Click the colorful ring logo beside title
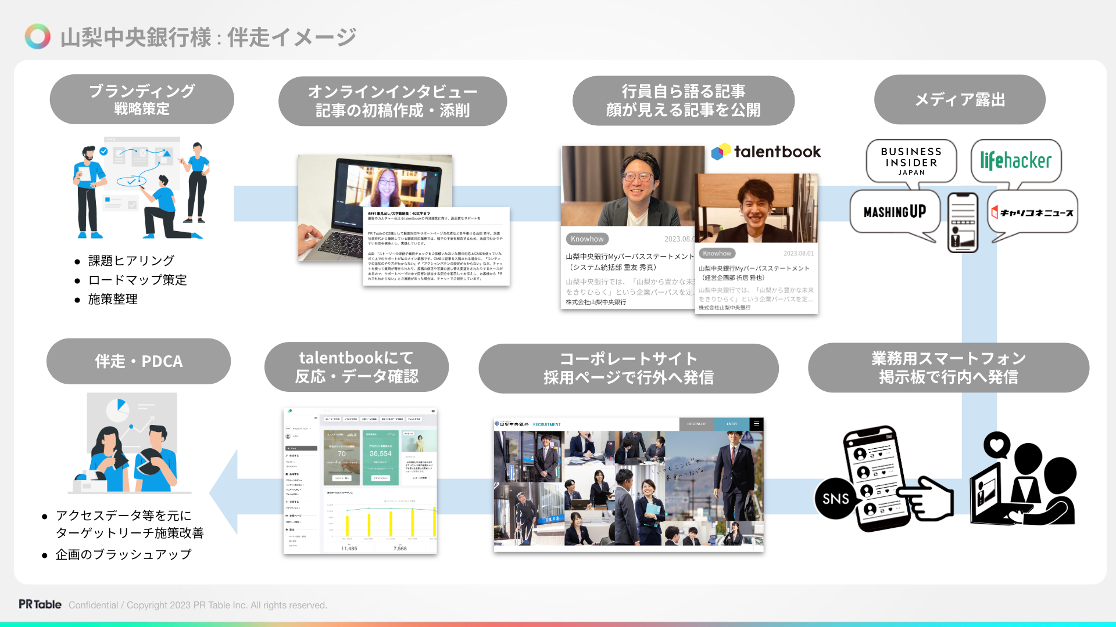Image resolution: width=1116 pixels, height=627 pixels. (38, 37)
